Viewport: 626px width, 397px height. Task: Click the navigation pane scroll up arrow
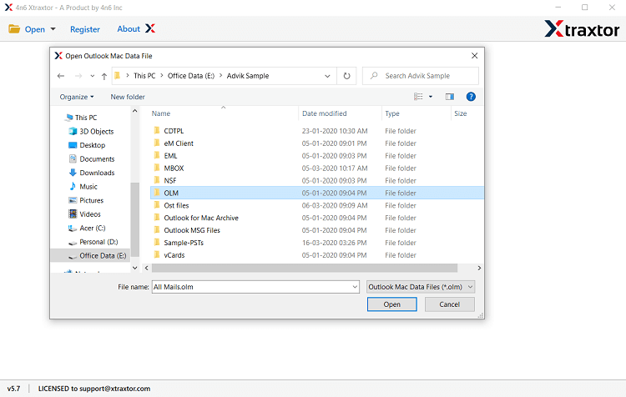(135, 111)
